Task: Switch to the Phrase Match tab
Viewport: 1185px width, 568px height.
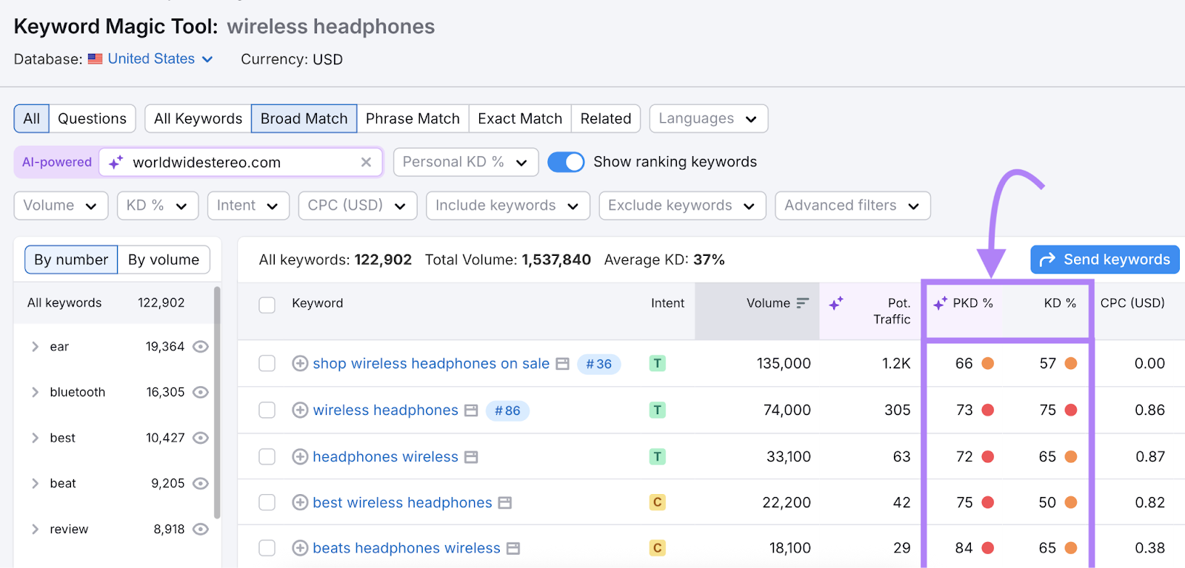Action: (x=413, y=118)
